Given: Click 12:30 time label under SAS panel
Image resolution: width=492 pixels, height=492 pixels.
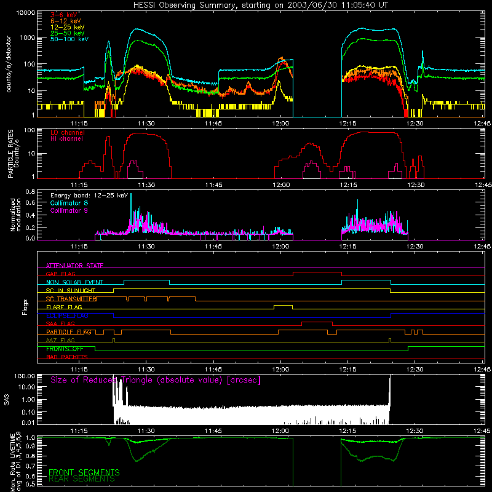Looking at the screenshot, I should pos(415,431).
